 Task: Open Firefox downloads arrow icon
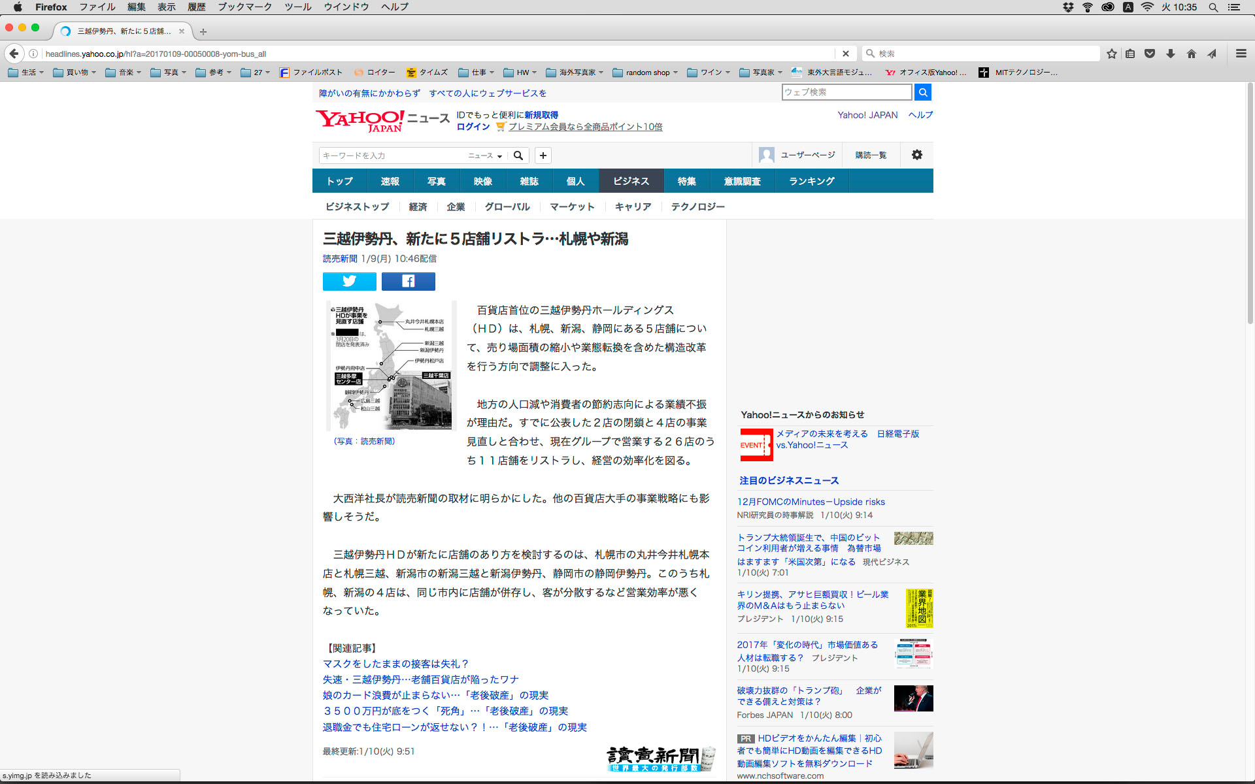tap(1171, 54)
